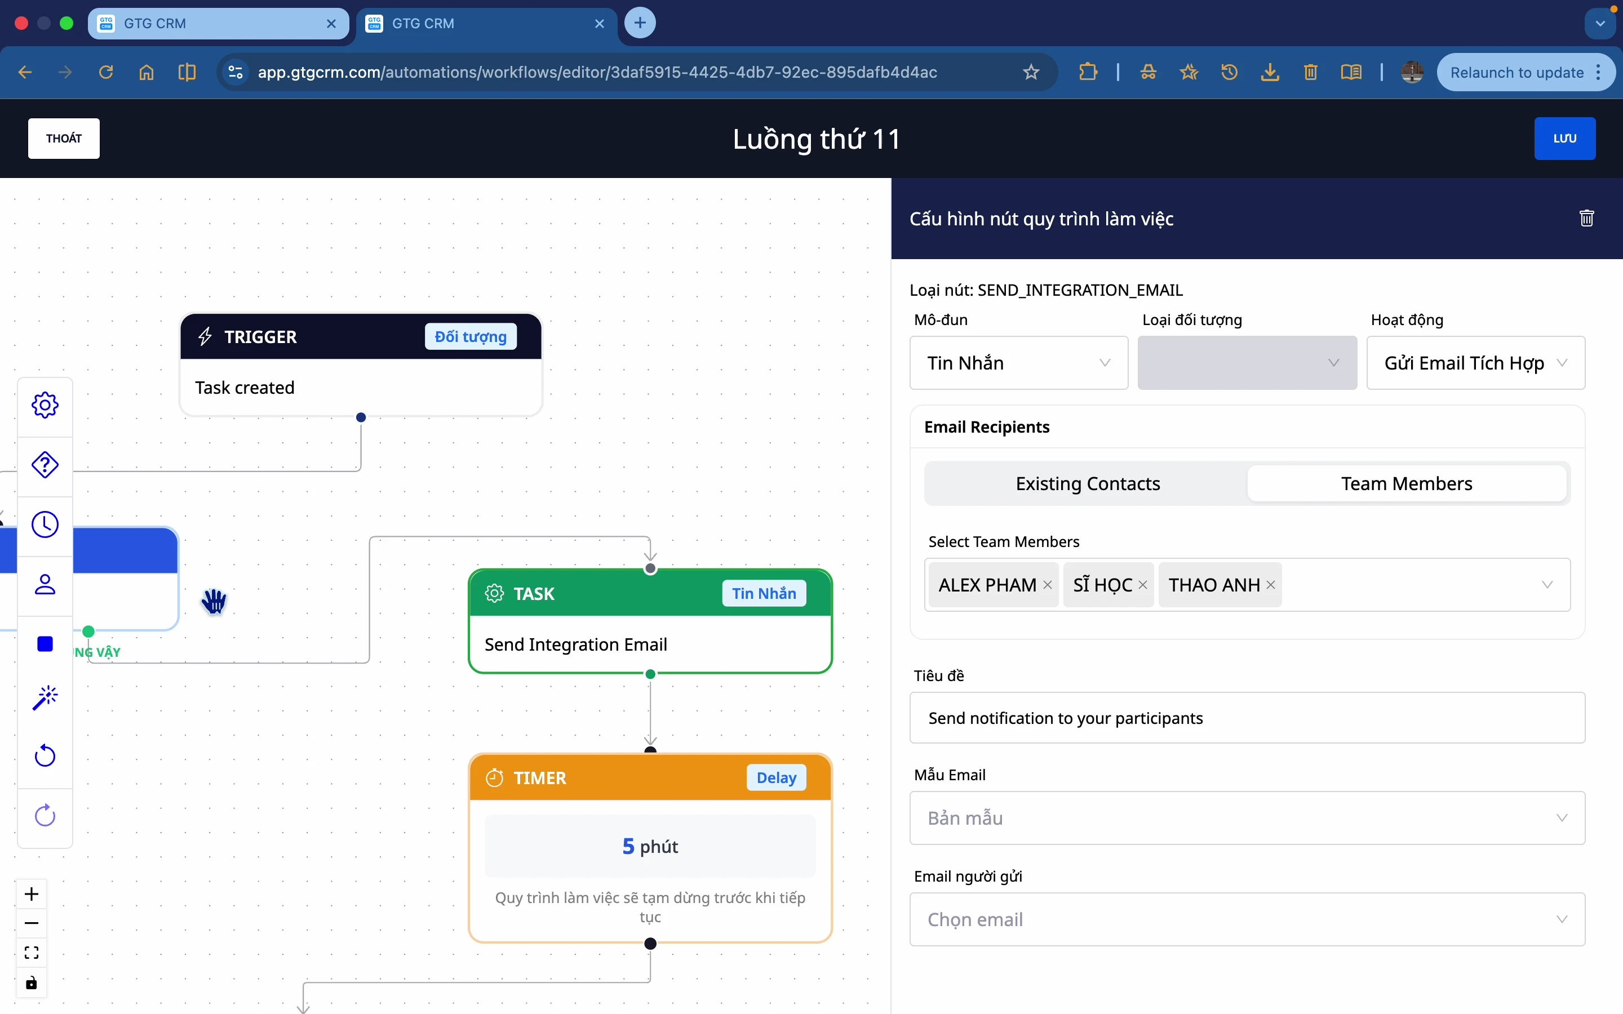Click the Tiêu đề subject input field
The image size is (1623, 1014).
pyautogui.click(x=1247, y=718)
